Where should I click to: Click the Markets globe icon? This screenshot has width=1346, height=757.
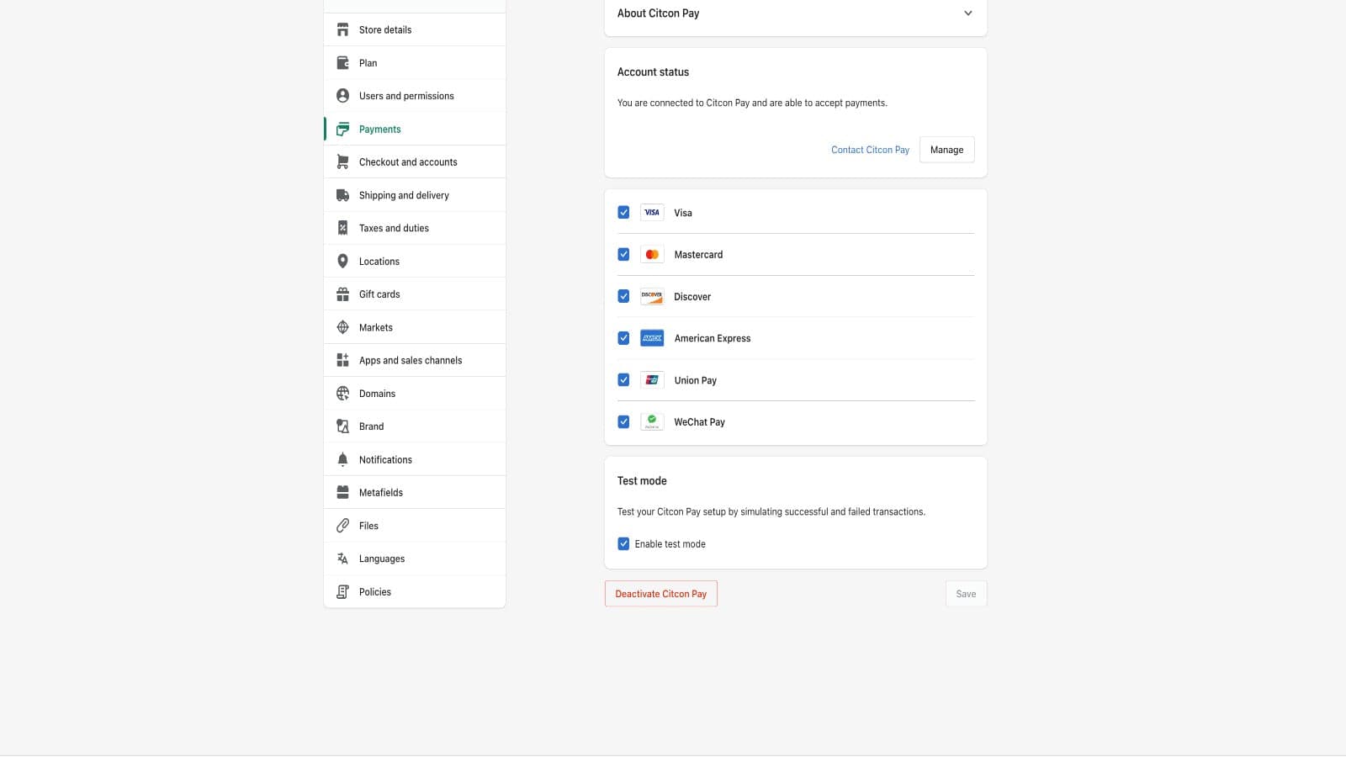click(342, 326)
